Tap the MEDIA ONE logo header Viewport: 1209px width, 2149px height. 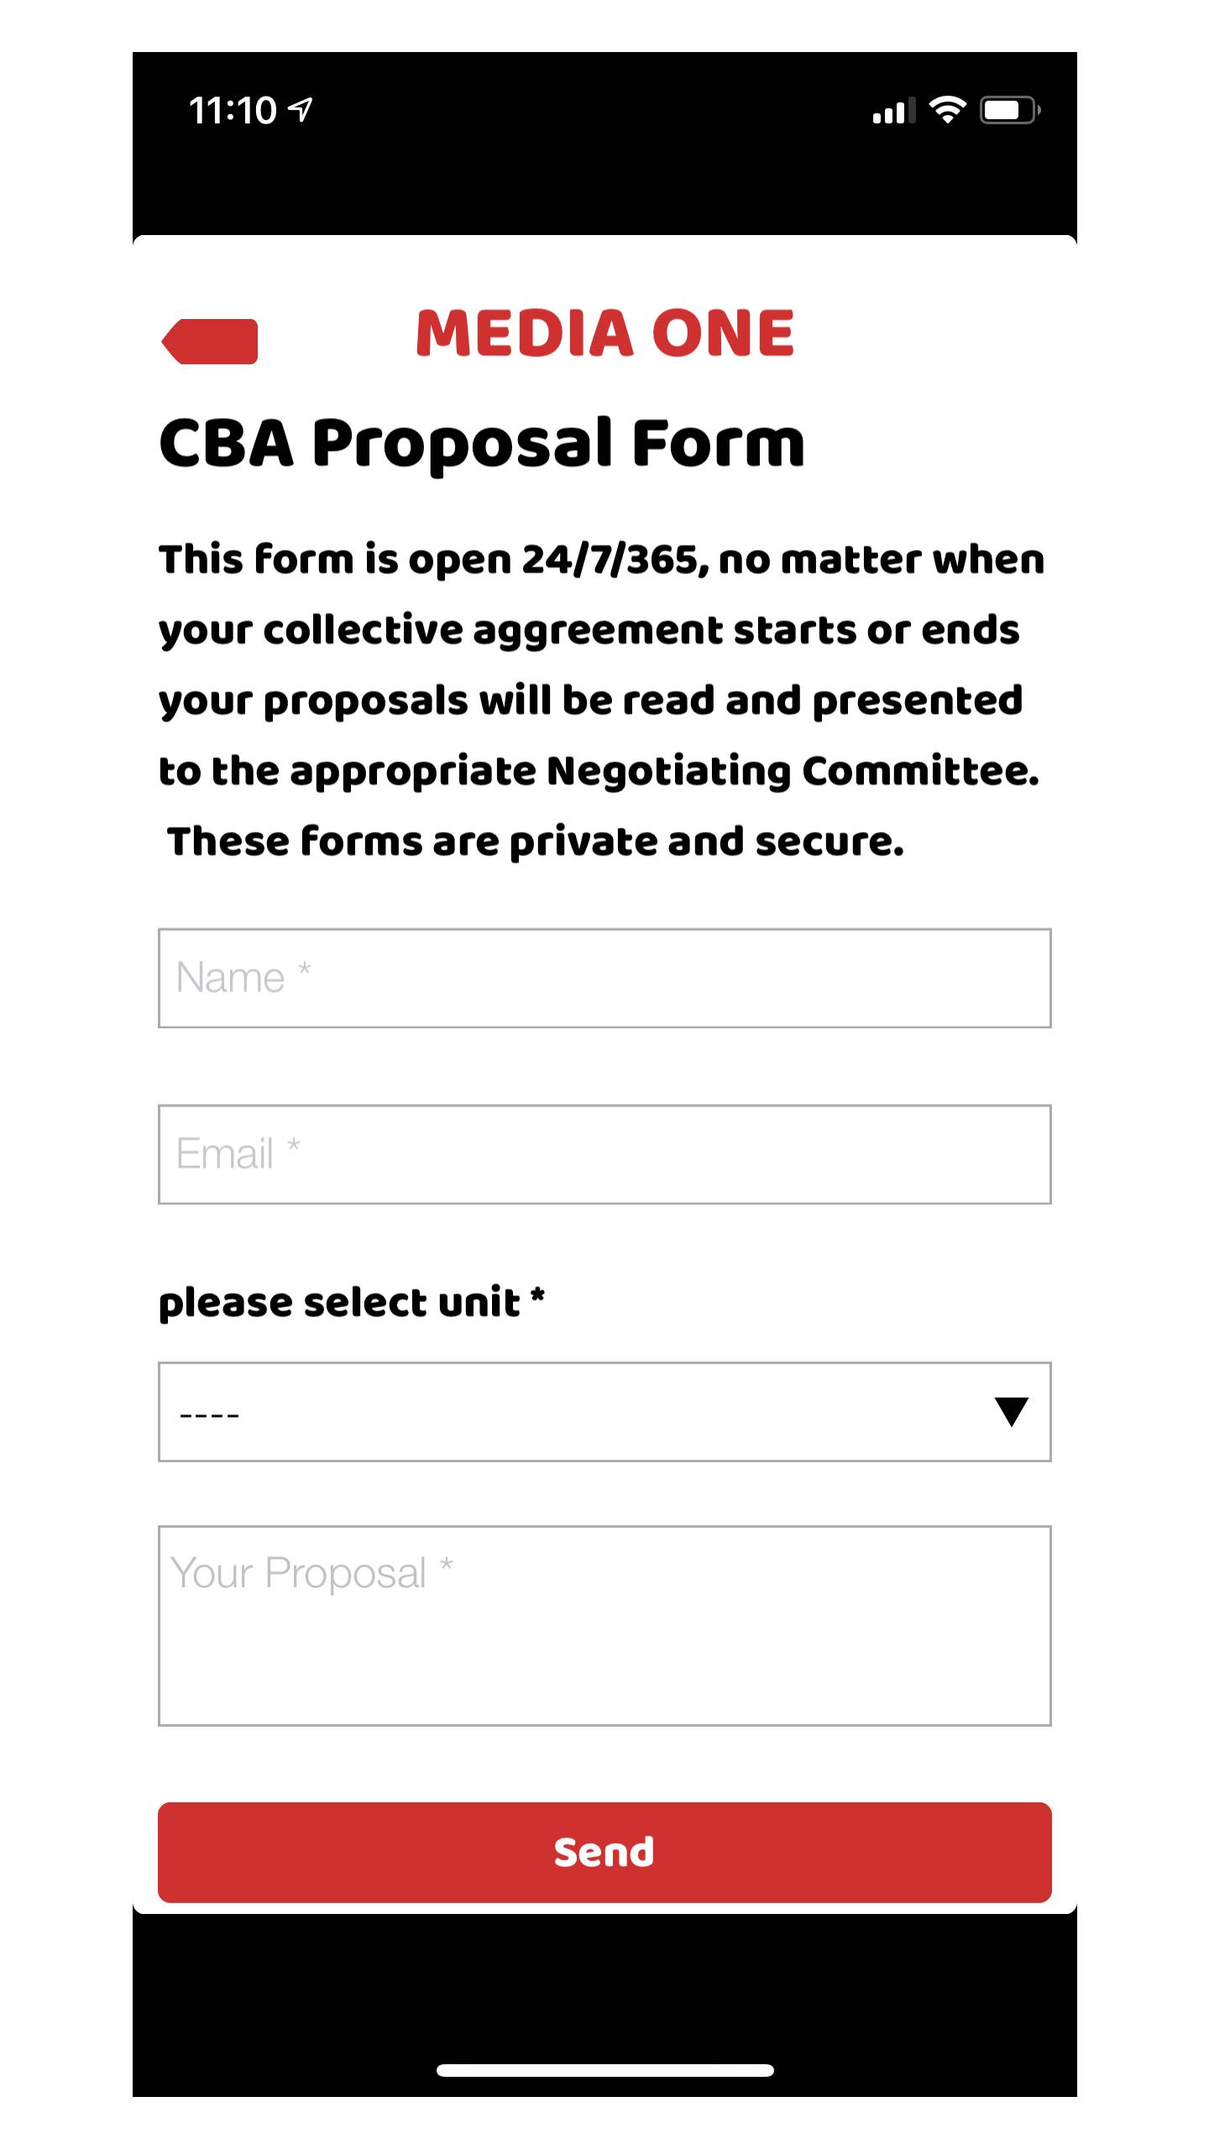click(x=604, y=333)
